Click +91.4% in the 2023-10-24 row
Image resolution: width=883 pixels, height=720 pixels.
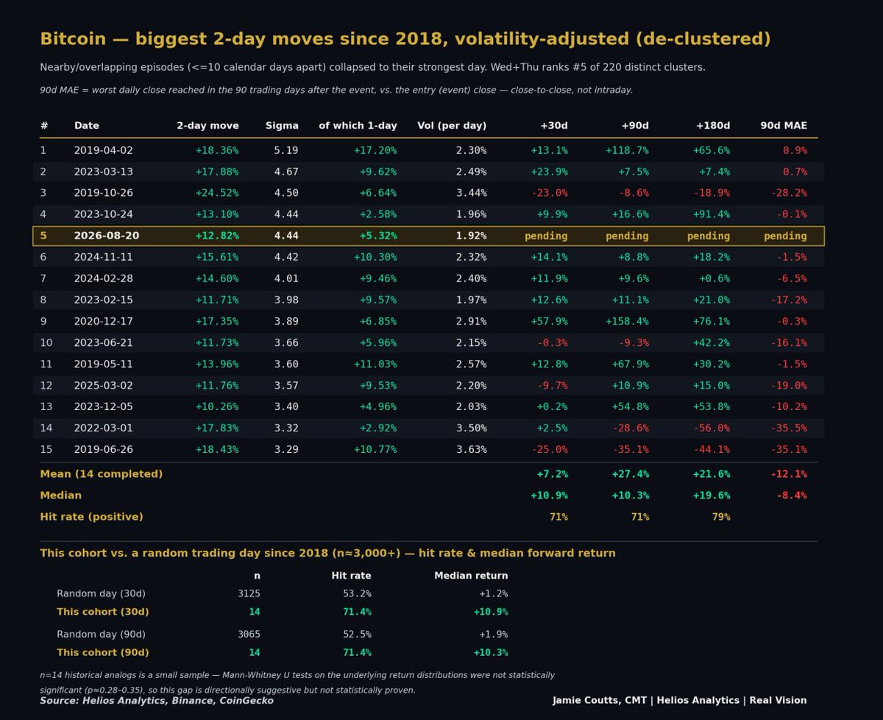(x=712, y=214)
